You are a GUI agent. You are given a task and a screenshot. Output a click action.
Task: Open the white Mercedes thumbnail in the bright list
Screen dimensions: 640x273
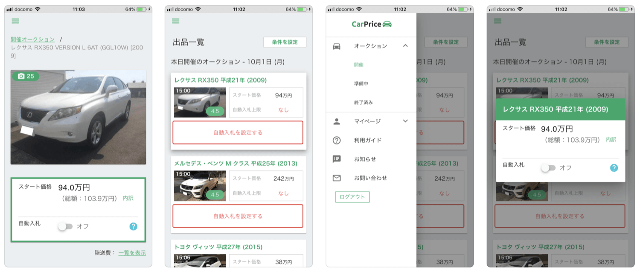pyautogui.click(x=200, y=186)
